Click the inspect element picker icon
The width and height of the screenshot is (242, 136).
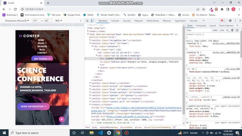click(x=87, y=21)
